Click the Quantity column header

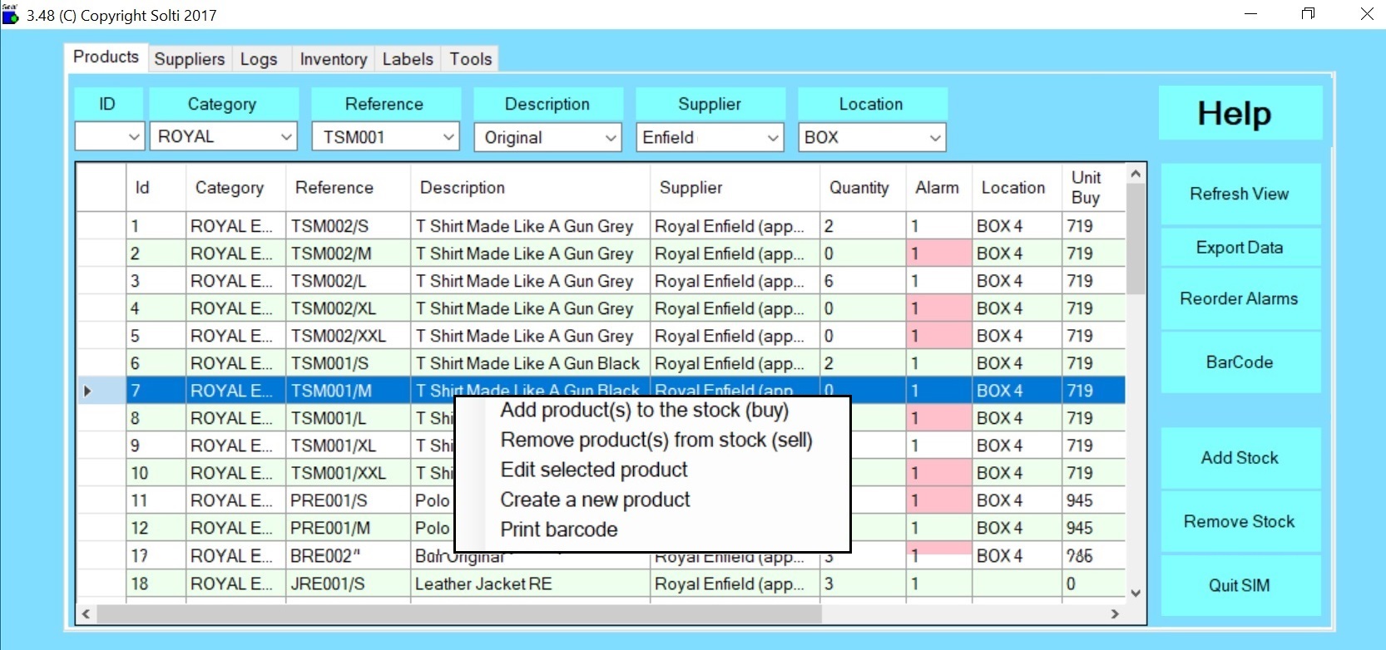click(x=863, y=188)
